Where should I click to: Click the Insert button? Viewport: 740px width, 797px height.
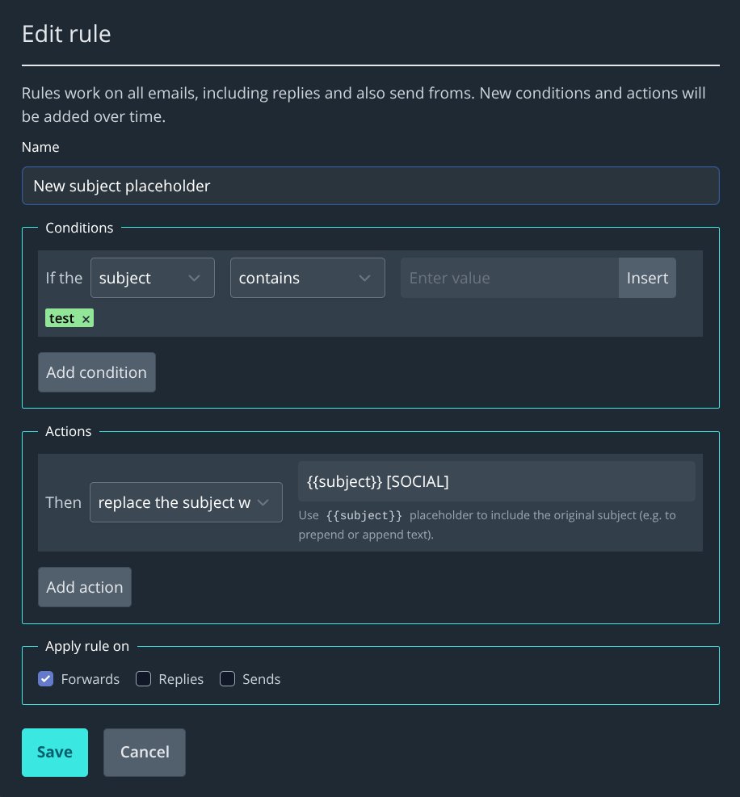647,278
